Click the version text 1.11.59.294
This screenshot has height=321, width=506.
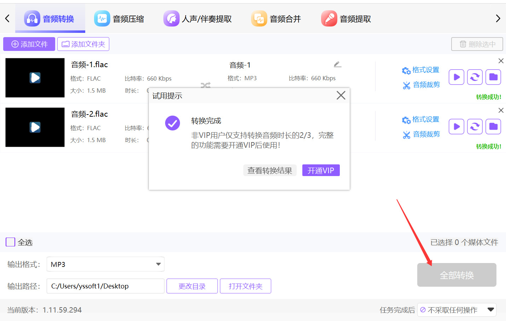pos(62,310)
